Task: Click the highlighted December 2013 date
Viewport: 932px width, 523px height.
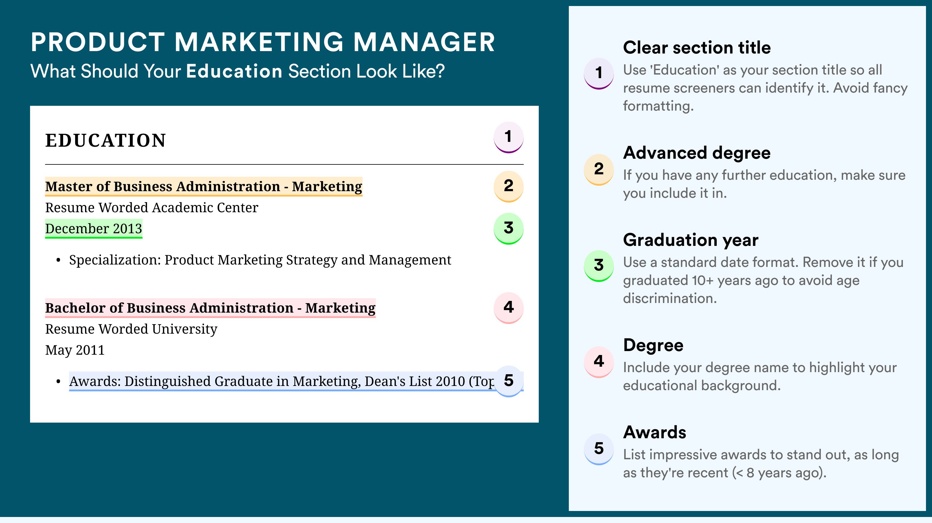Action: [93, 228]
